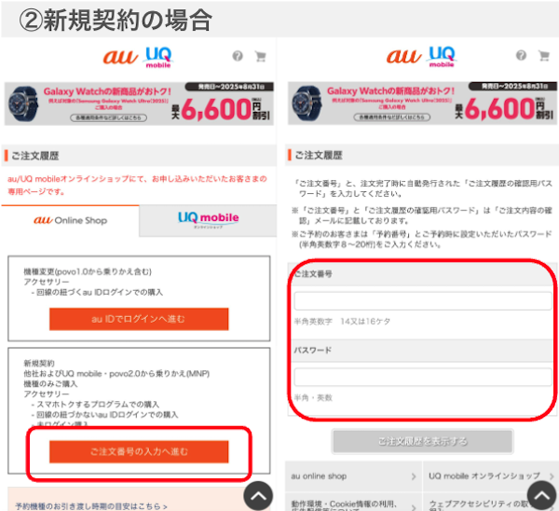Open the help icon in right screen header
The width and height of the screenshot is (559, 511).
(521, 55)
